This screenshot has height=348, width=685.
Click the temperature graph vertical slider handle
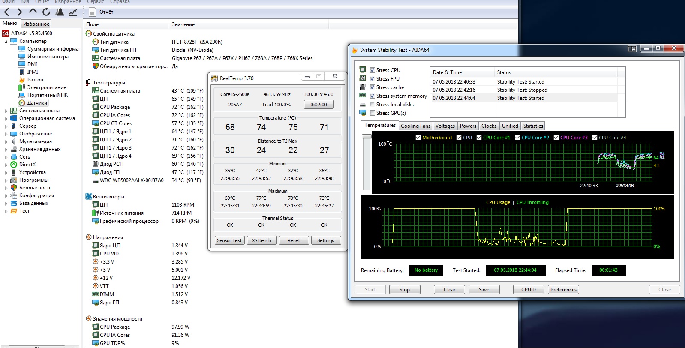(x=367, y=136)
